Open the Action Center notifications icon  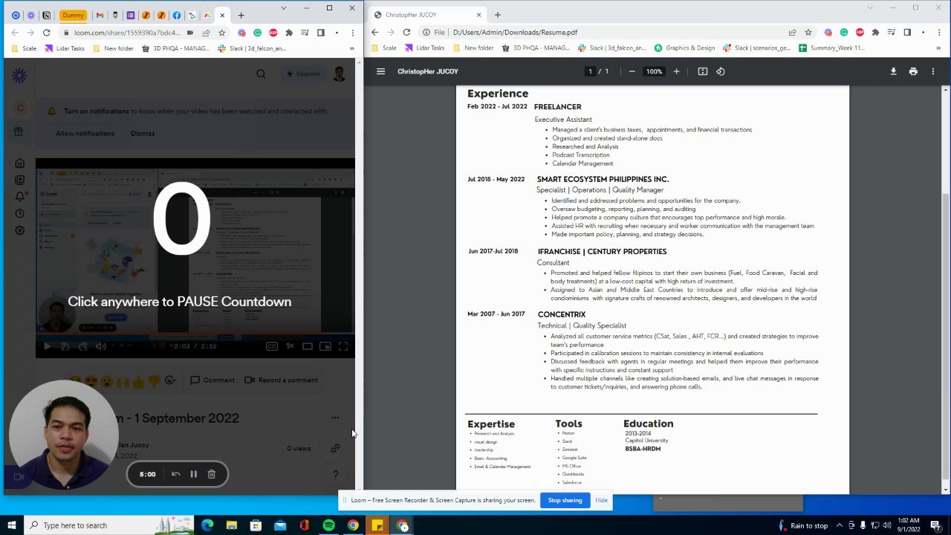[x=935, y=525]
